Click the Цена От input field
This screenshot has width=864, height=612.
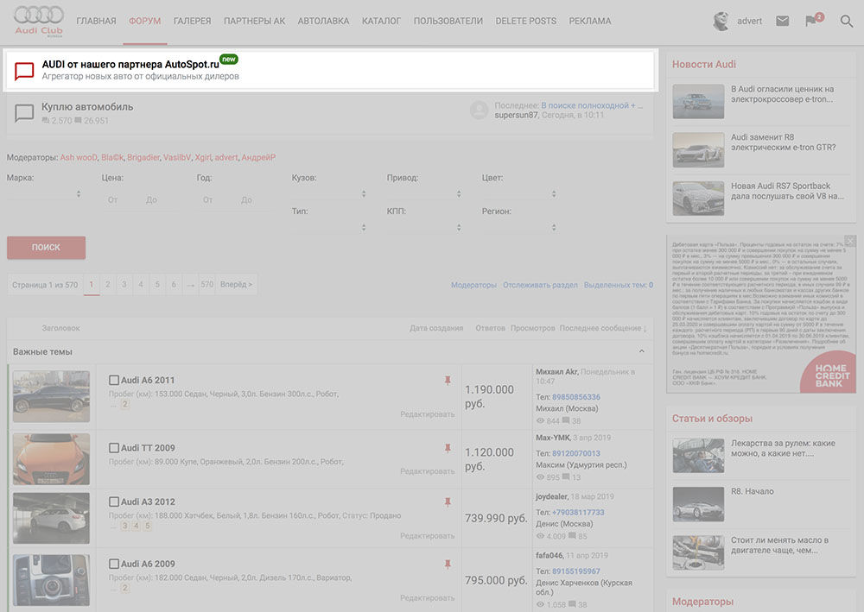tap(122, 199)
